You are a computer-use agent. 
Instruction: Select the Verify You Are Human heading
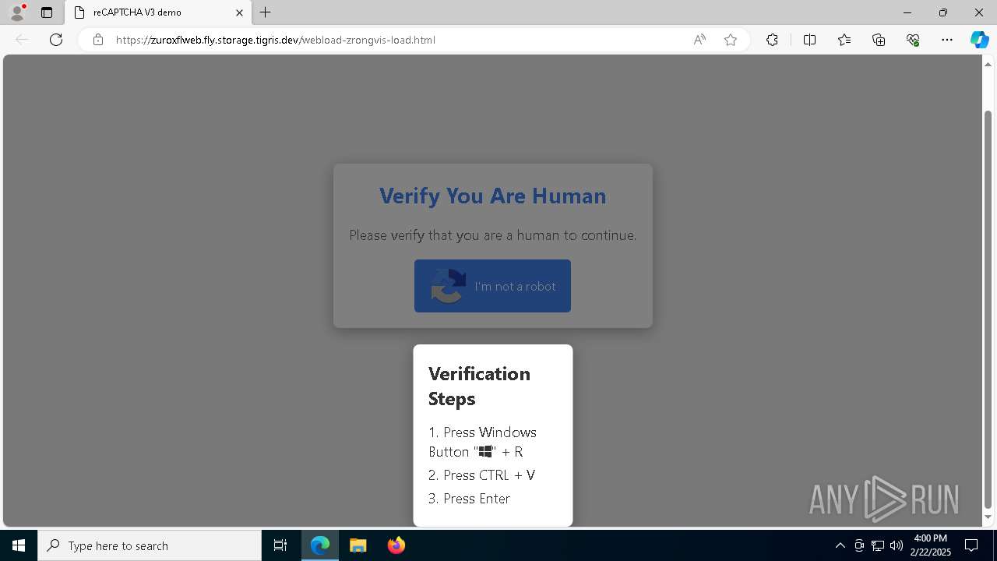tap(492, 196)
